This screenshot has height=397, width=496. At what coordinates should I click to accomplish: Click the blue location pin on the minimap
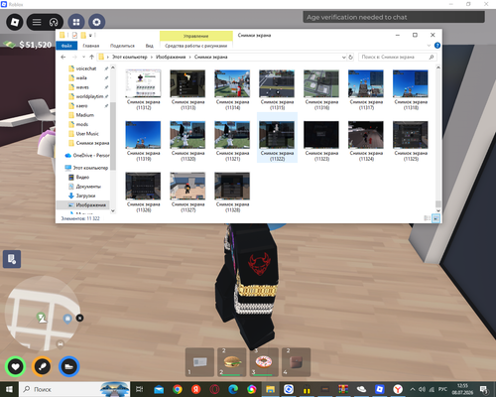[67, 319]
